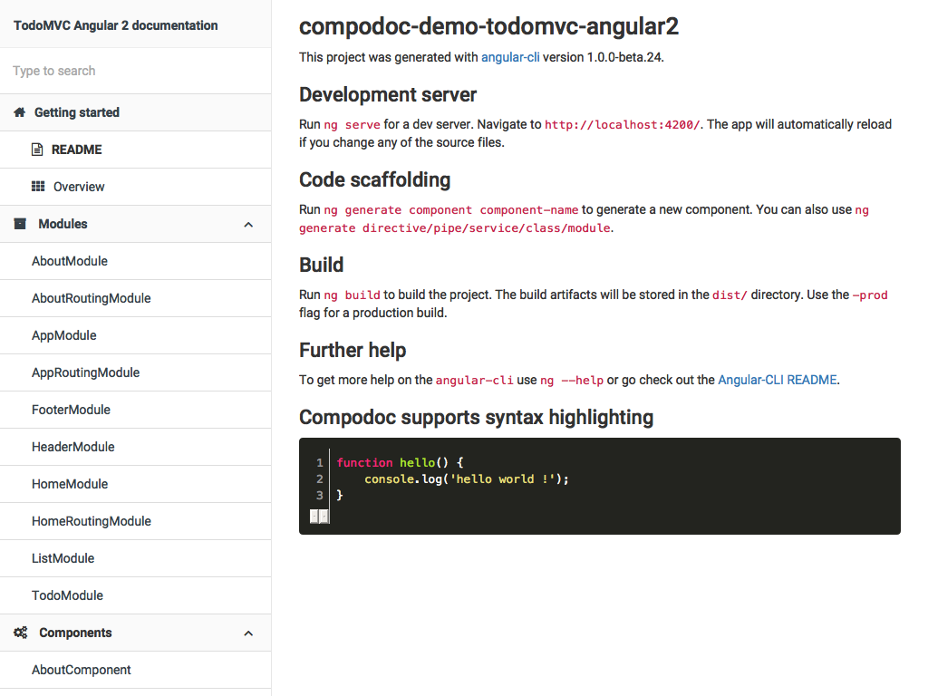Focus the Type to search field
928x696 pixels.
(136, 71)
